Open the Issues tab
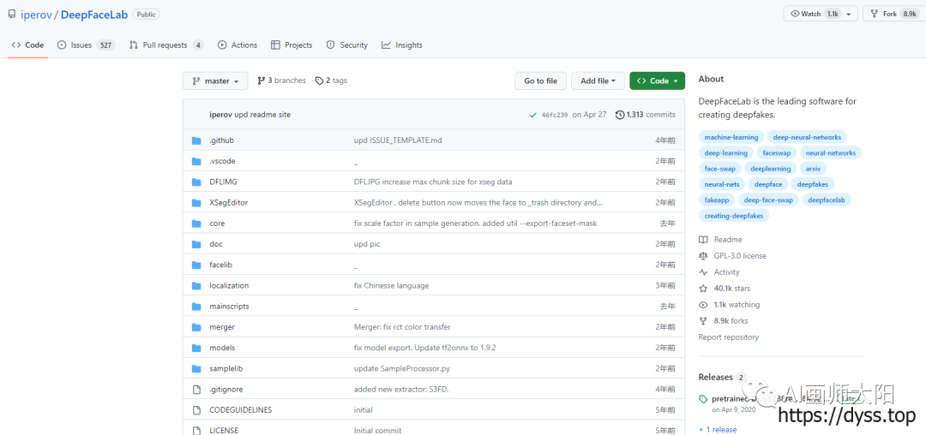The height and width of the screenshot is (435, 926). click(x=87, y=45)
